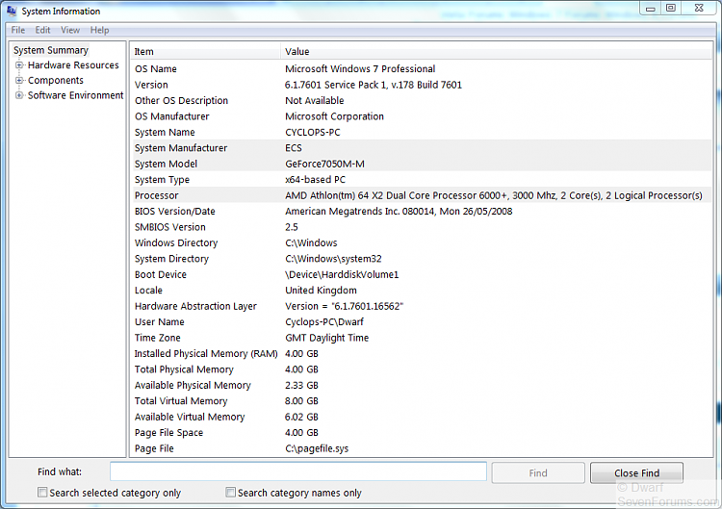Click the x64-based PC value

[x=315, y=180]
